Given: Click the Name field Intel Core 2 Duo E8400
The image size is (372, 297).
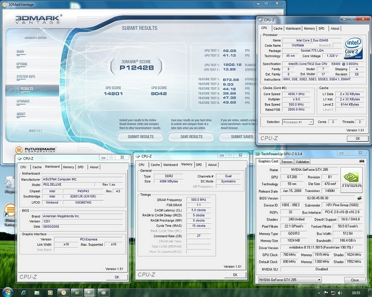Looking at the screenshot, I should 312,40.
